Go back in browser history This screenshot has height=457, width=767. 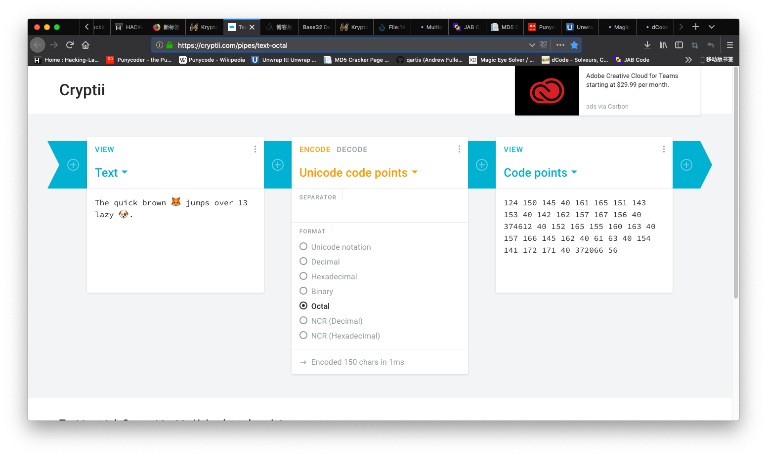pyautogui.click(x=38, y=45)
